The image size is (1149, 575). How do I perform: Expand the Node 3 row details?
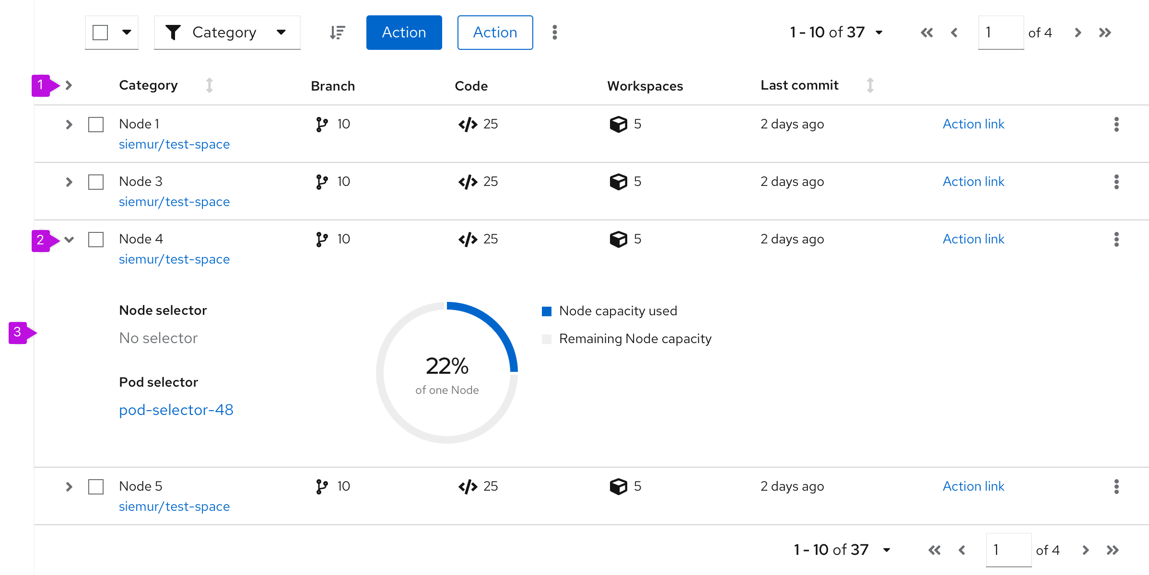coord(69,182)
